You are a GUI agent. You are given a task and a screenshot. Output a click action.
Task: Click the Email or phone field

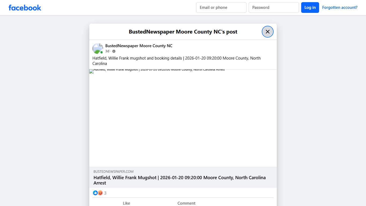[x=221, y=8]
